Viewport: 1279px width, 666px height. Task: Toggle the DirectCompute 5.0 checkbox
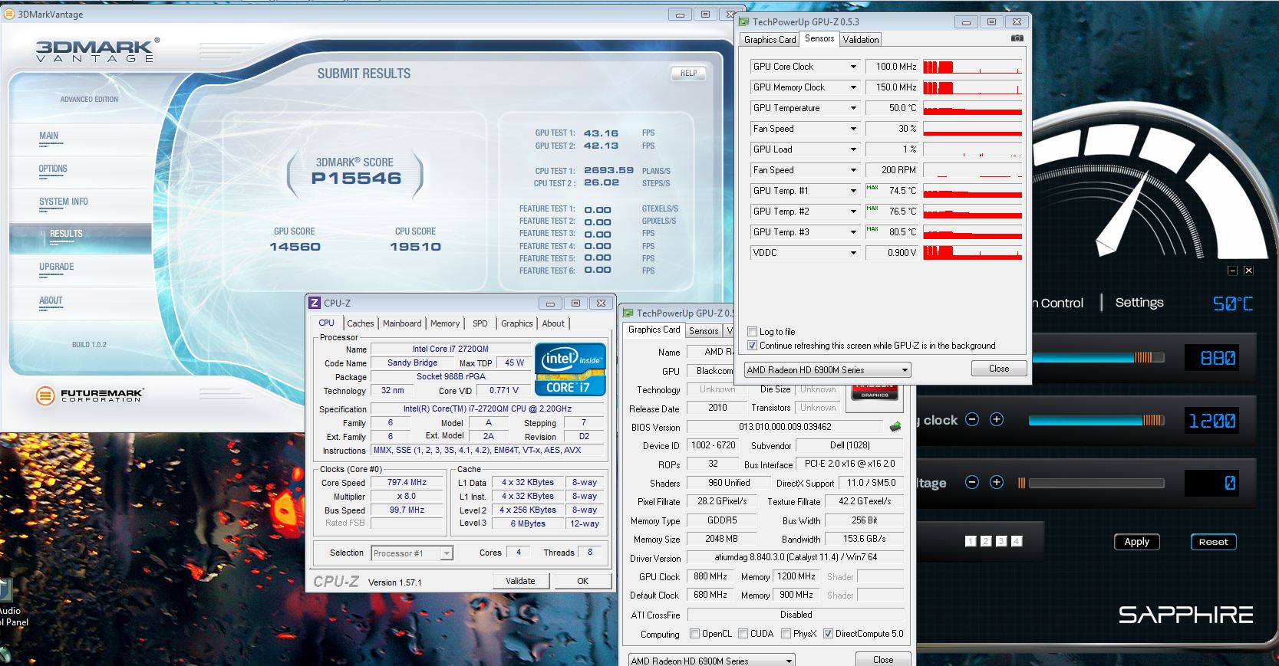point(828,634)
